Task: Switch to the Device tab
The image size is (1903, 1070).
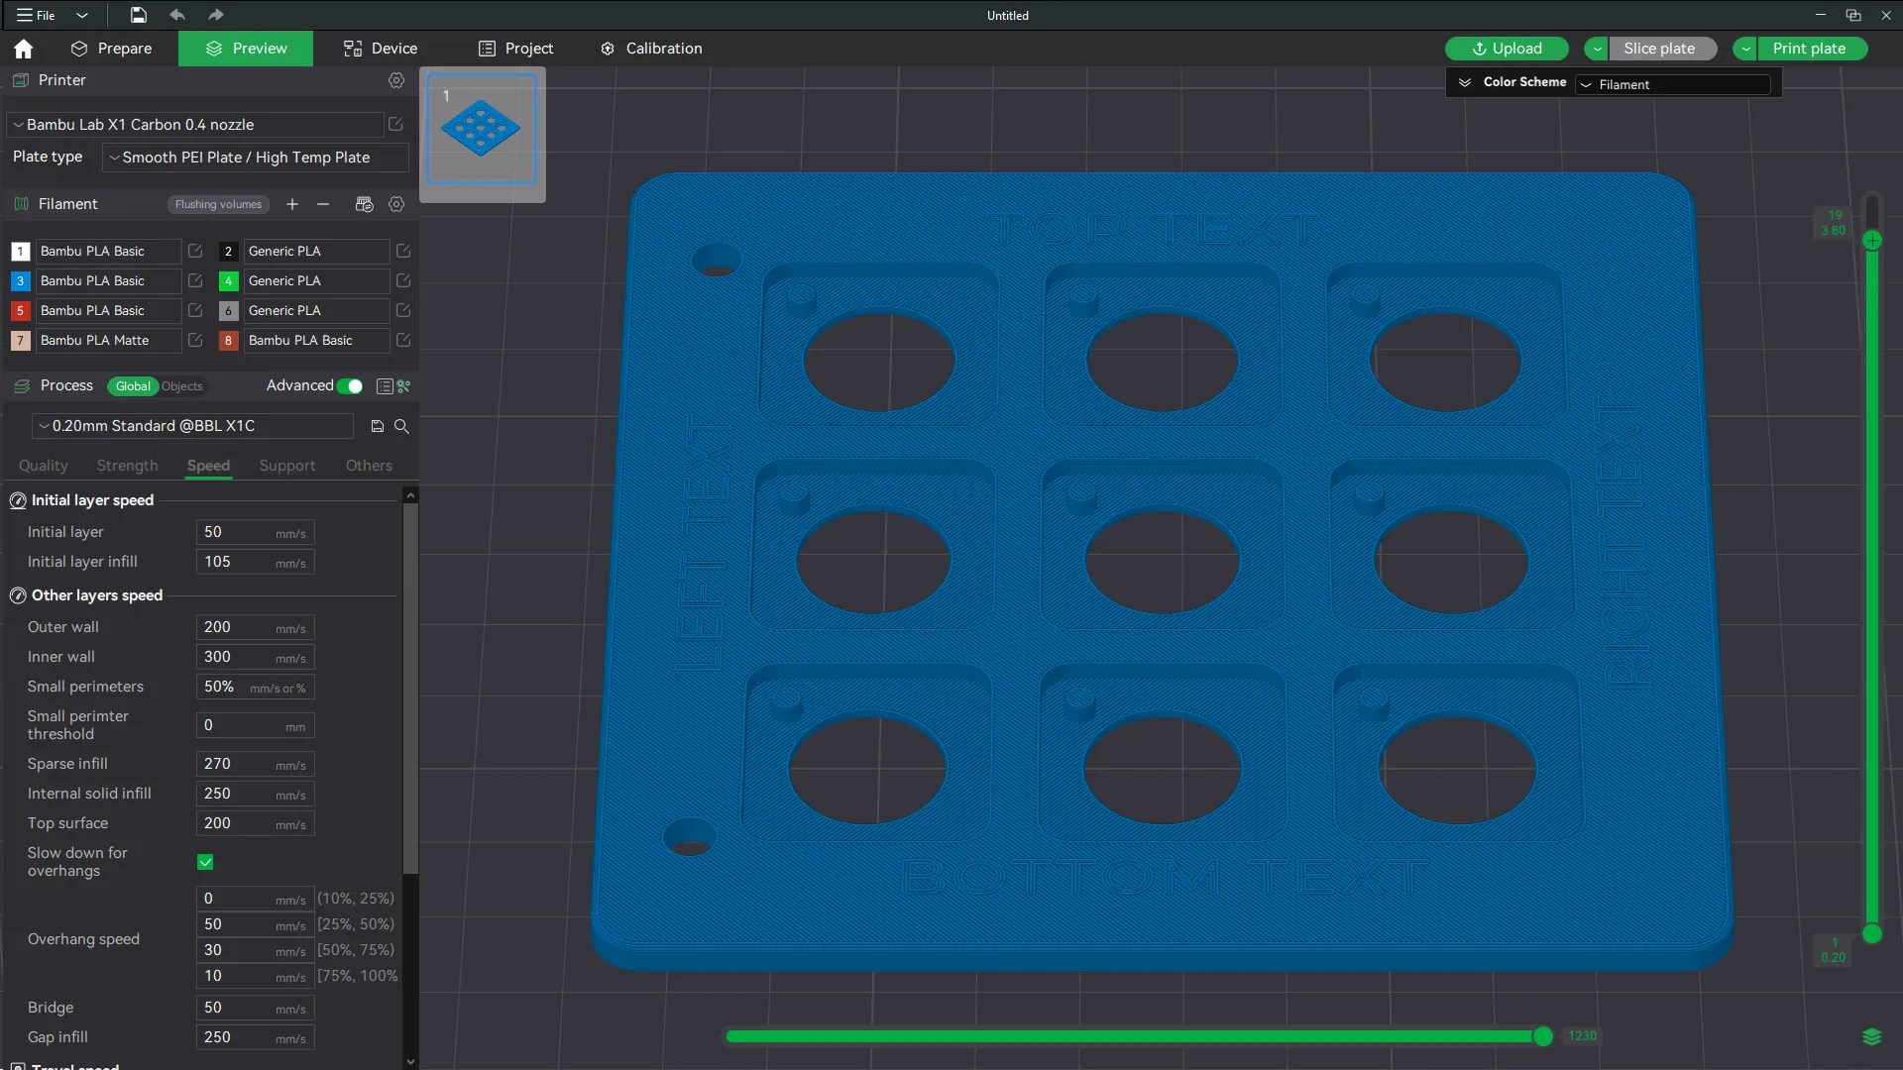Action: coord(381,49)
